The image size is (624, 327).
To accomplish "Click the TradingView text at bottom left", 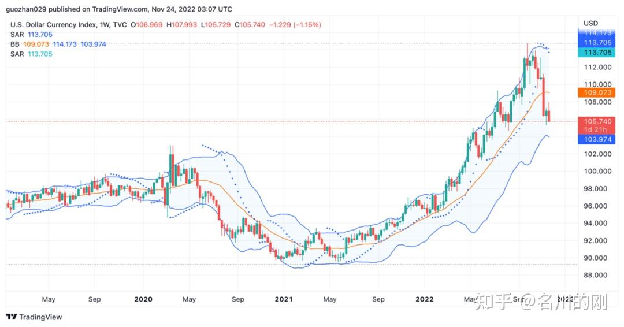I will click(40, 317).
